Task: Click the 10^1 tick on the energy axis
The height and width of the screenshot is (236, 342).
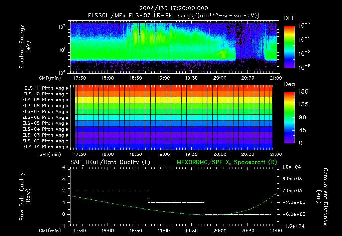Action: click(62, 50)
